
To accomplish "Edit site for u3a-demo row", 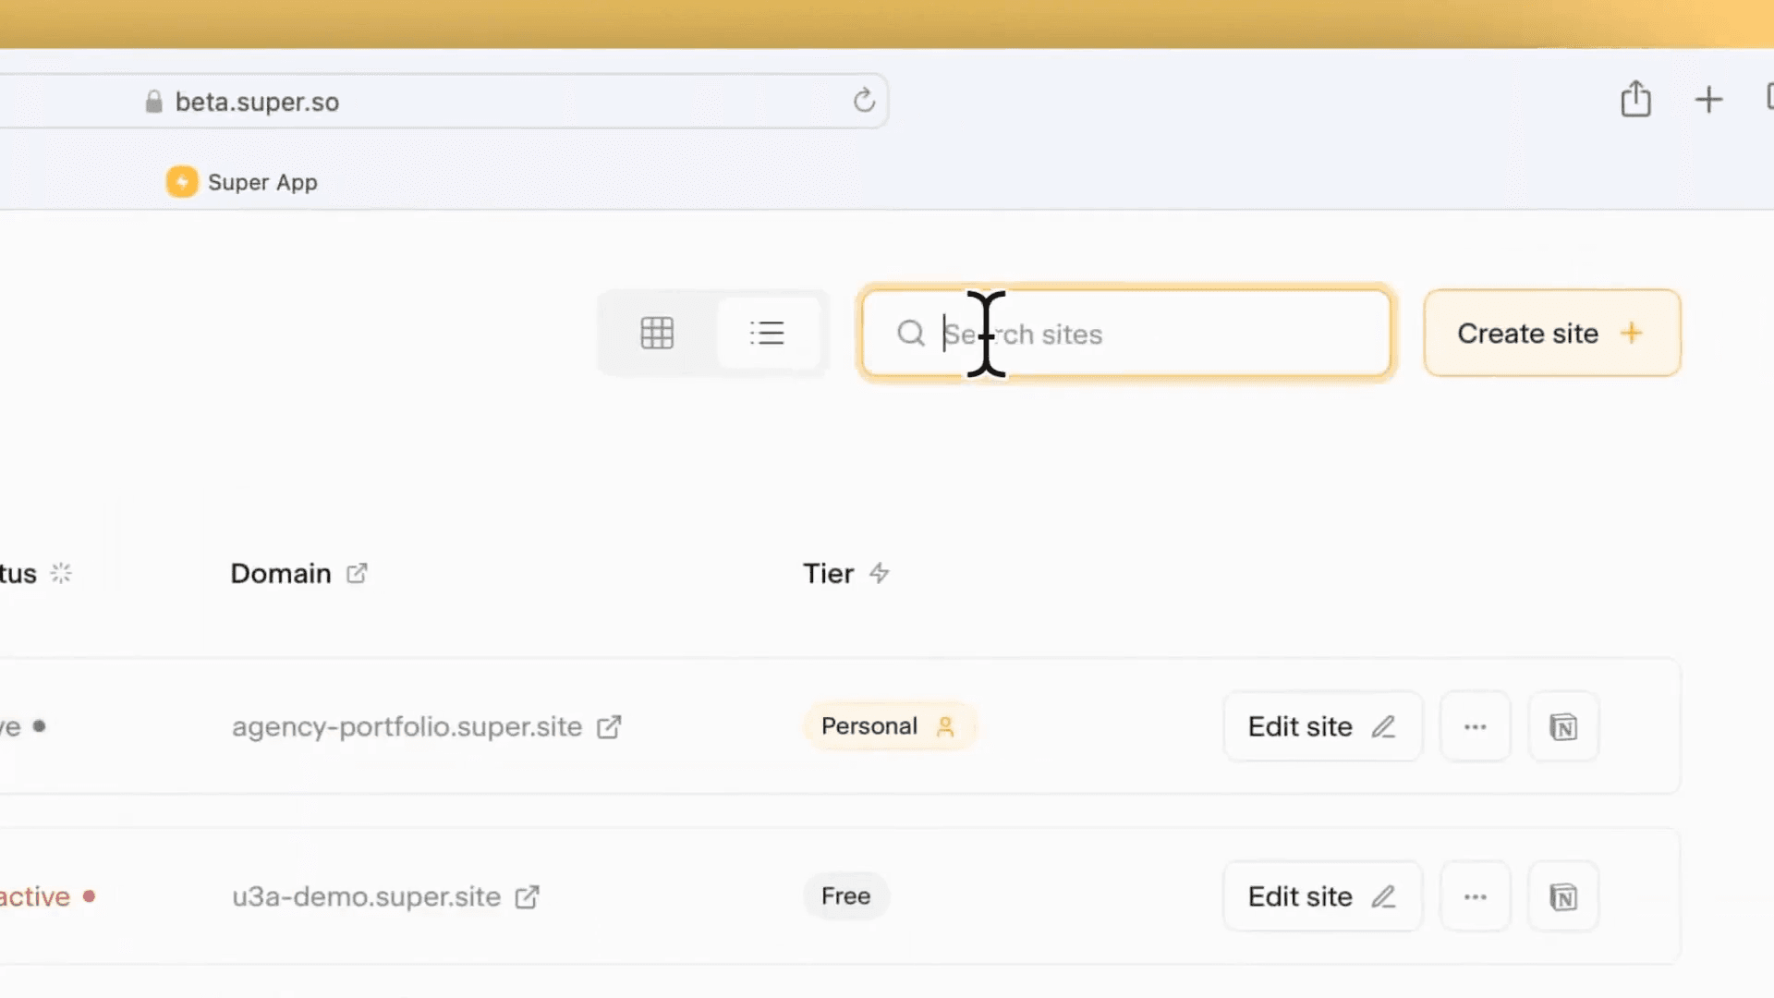I will pyautogui.click(x=1322, y=897).
